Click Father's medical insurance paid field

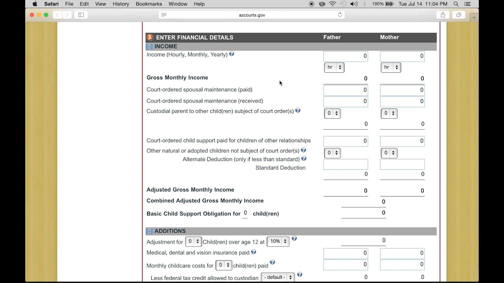click(x=346, y=253)
